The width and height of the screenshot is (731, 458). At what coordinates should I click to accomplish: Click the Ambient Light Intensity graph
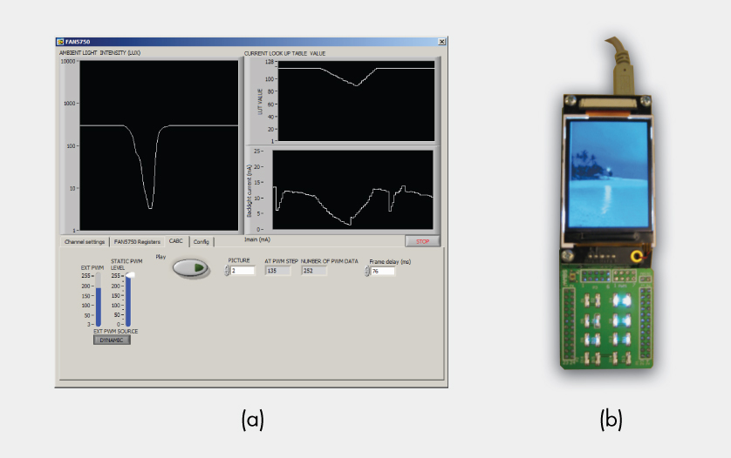(x=159, y=145)
